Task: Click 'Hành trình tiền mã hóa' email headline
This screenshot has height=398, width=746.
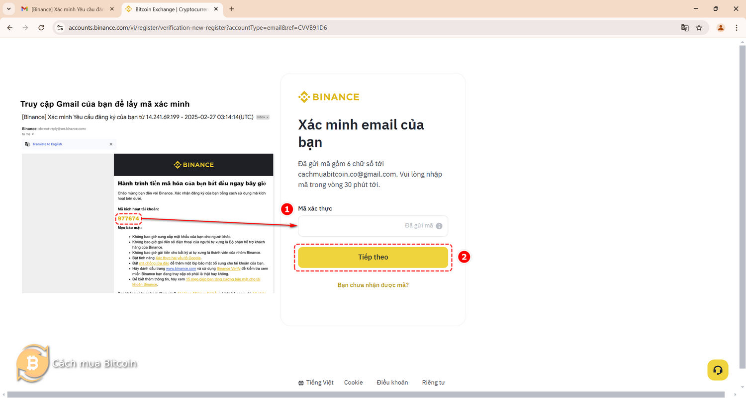Action: coord(192,183)
